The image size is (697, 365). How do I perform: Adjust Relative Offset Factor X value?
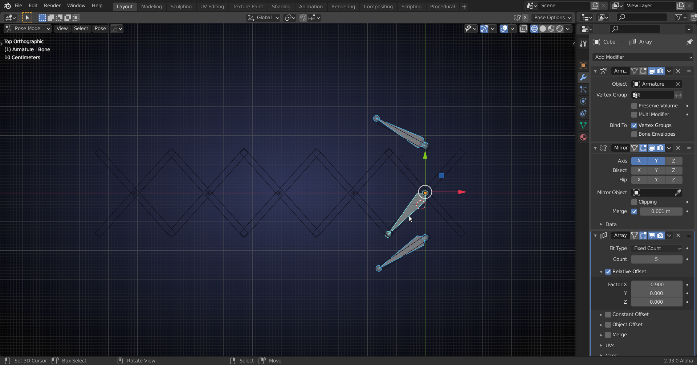tap(657, 285)
